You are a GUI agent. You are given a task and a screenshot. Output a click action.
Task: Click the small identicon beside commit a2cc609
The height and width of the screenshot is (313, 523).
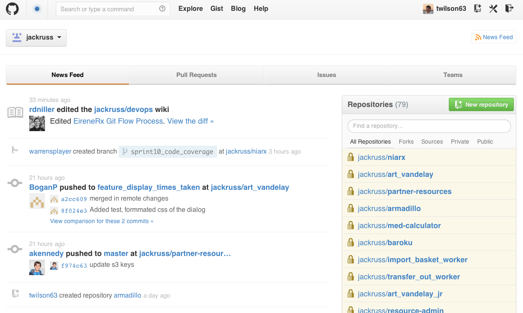click(54, 199)
